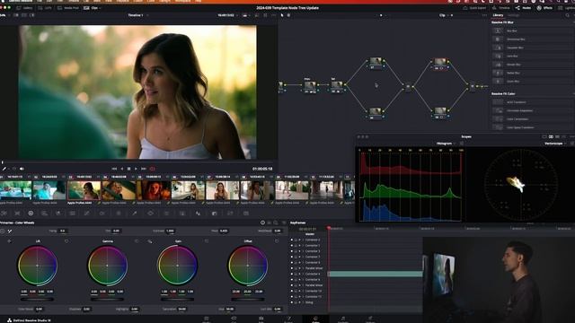Click the effects library search icon

568,15
